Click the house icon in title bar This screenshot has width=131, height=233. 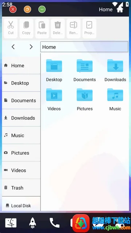pyautogui.click(x=120, y=9)
